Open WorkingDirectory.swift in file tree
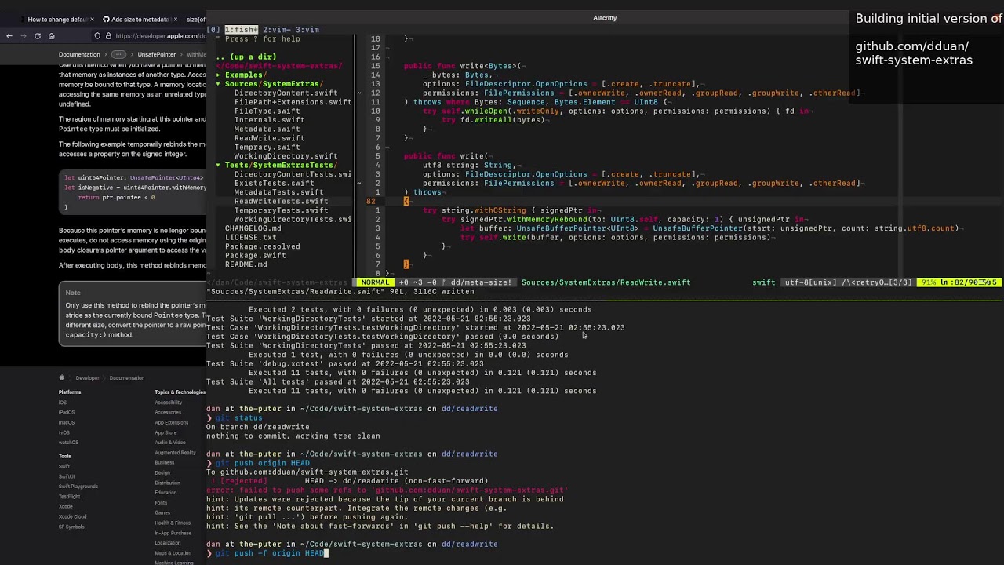1004x565 pixels. click(x=286, y=156)
